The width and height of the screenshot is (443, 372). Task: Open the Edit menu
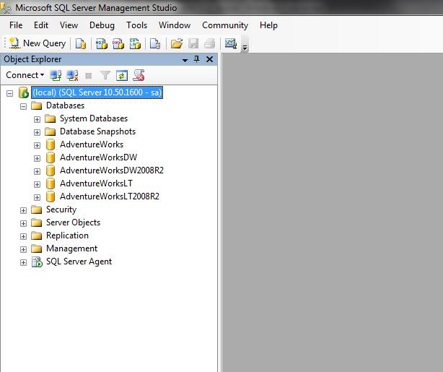point(41,25)
